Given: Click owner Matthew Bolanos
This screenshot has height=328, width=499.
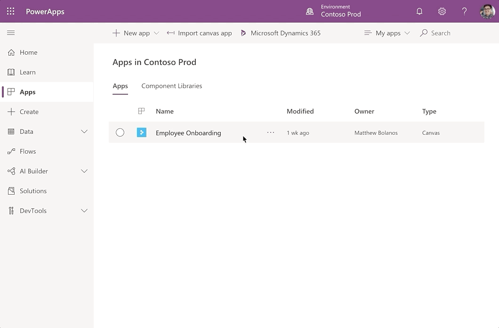Looking at the screenshot, I should click(x=376, y=133).
